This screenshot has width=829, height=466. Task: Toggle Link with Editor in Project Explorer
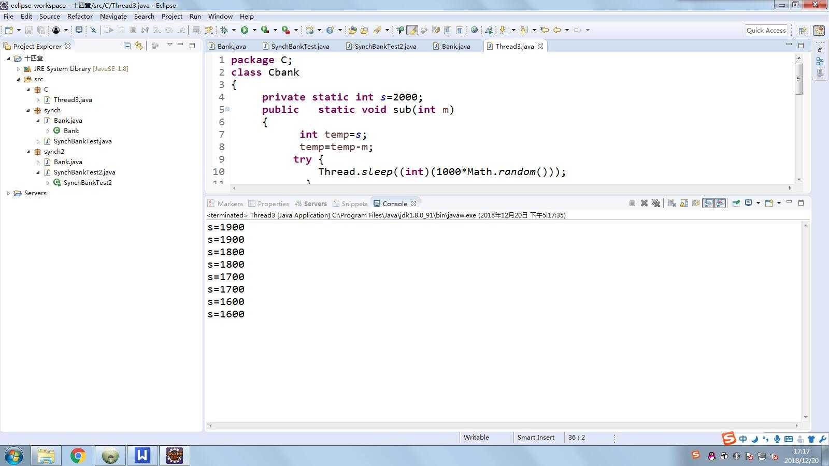point(139,46)
